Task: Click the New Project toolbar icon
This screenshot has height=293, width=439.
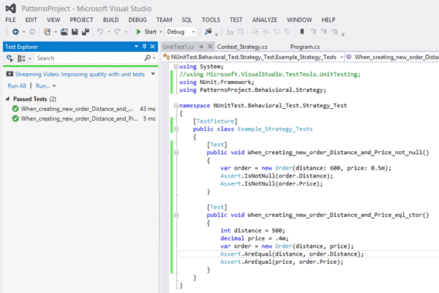Action: [x=48, y=32]
